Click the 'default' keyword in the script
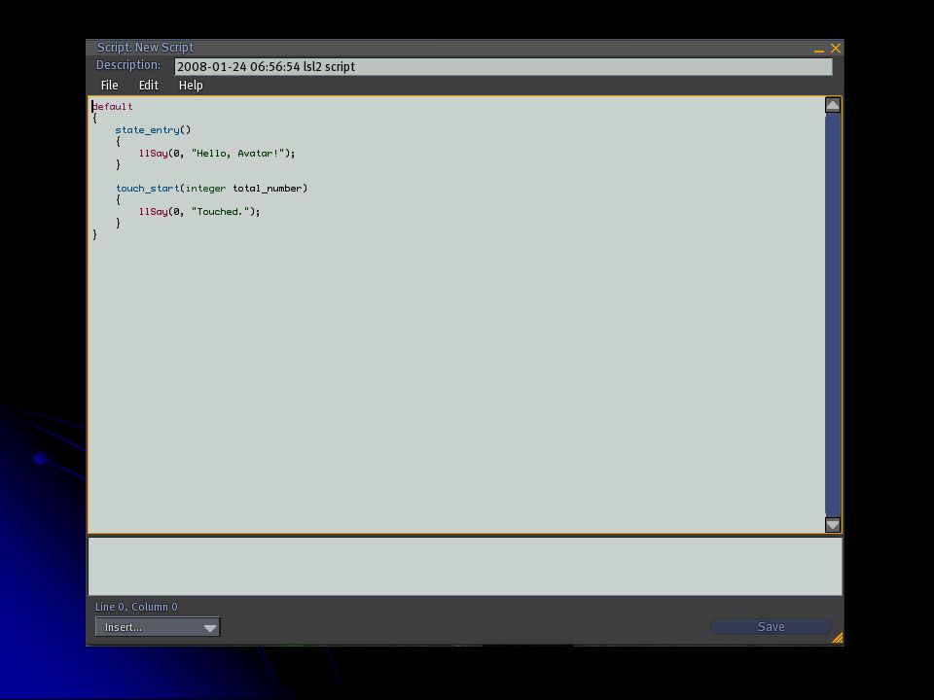This screenshot has width=934, height=700. (x=112, y=107)
